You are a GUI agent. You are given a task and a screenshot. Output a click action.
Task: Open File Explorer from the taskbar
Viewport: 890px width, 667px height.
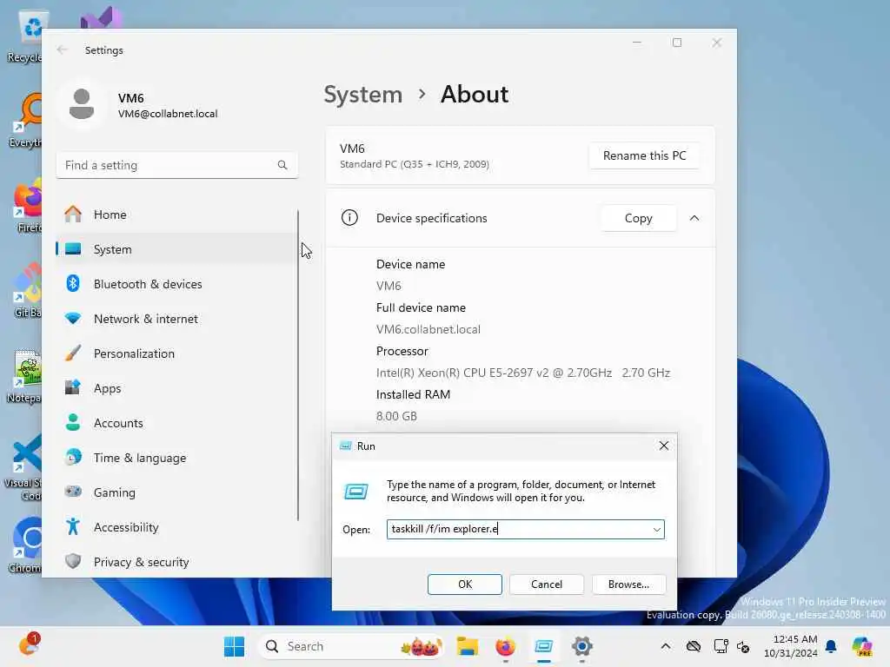[467, 646]
